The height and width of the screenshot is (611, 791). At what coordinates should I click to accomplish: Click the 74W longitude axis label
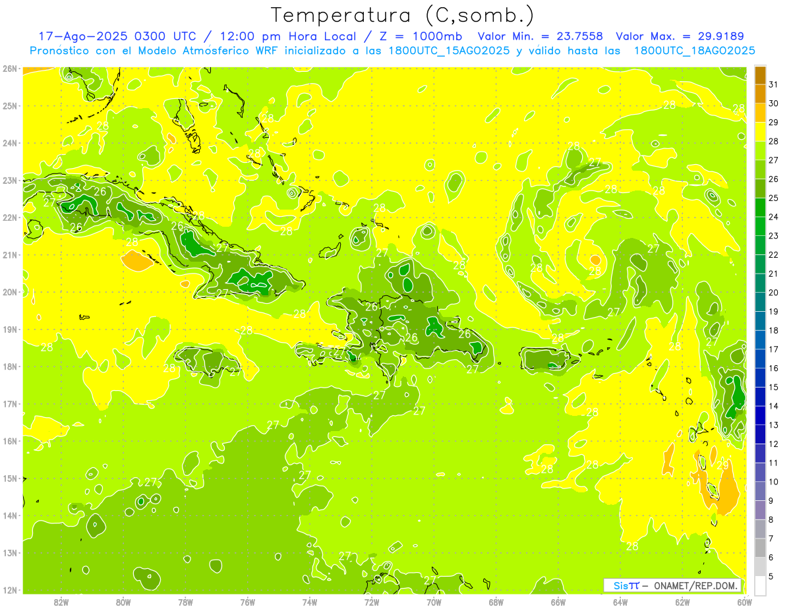pos(309,602)
